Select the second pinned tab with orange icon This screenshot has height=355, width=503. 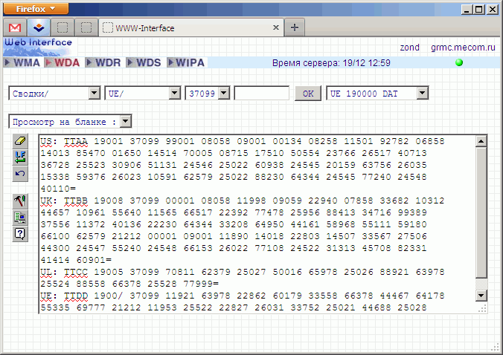[39, 27]
